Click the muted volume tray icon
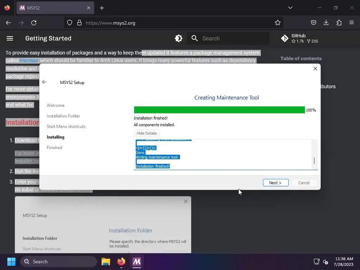360x270 pixels. click(x=326, y=262)
